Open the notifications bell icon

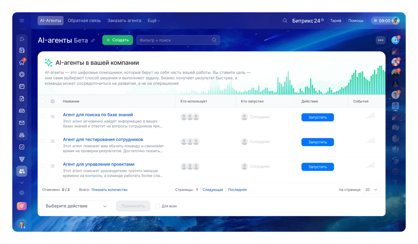395,40
